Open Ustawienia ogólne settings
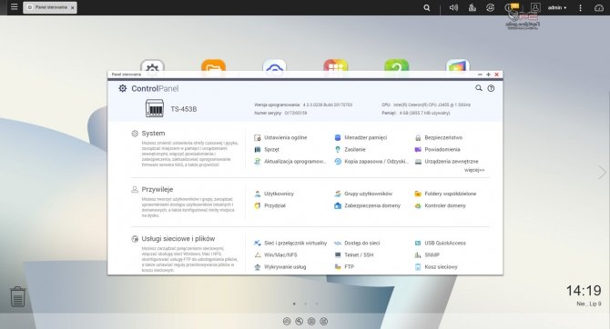The image size is (610, 329). click(281, 137)
